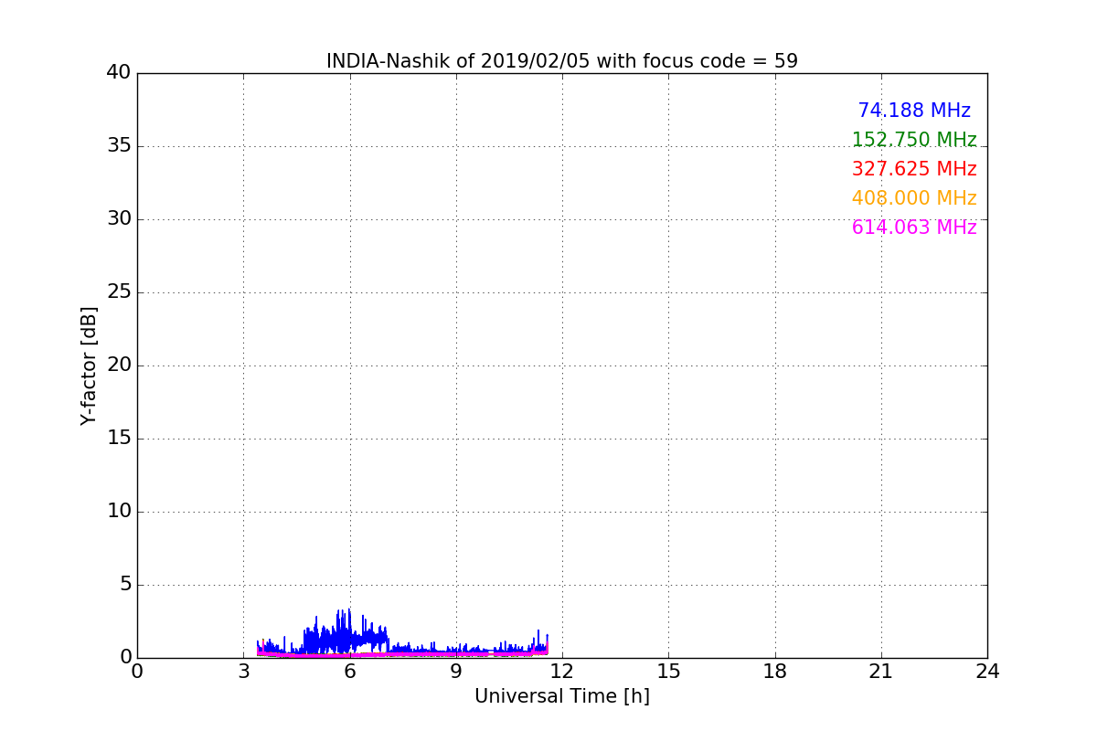The image size is (1097, 731).
Task: Click the x-axis tick label 9
Action: tap(456, 672)
